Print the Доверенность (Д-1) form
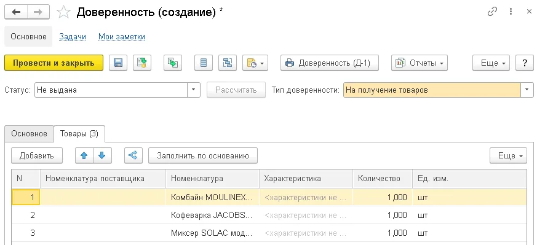537x245 pixels. pyautogui.click(x=330, y=63)
